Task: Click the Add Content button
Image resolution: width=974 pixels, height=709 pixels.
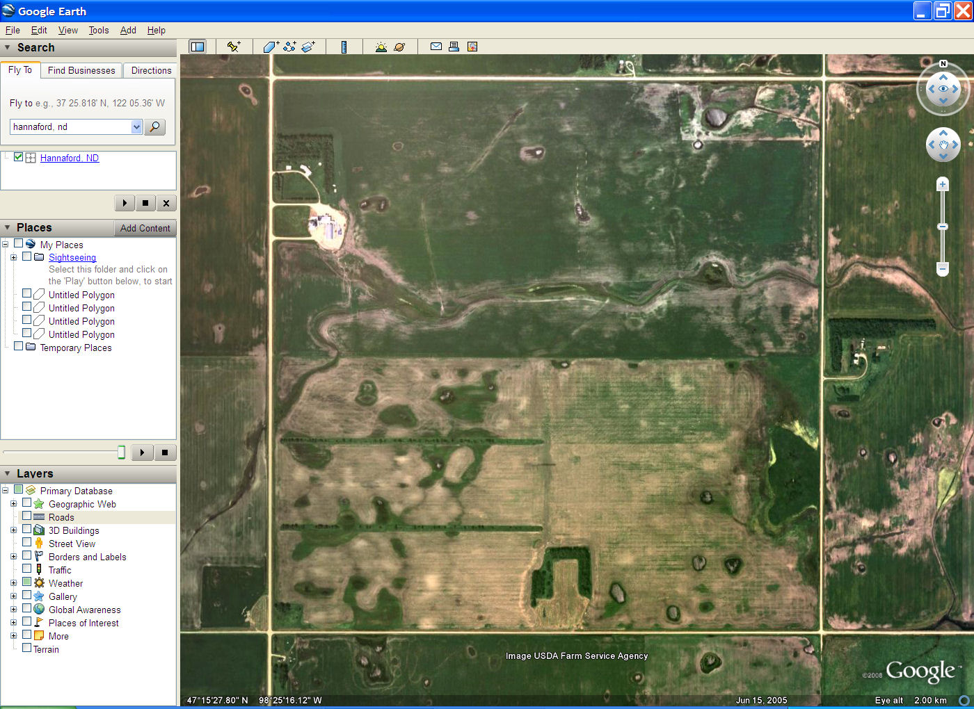Action: [x=145, y=228]
